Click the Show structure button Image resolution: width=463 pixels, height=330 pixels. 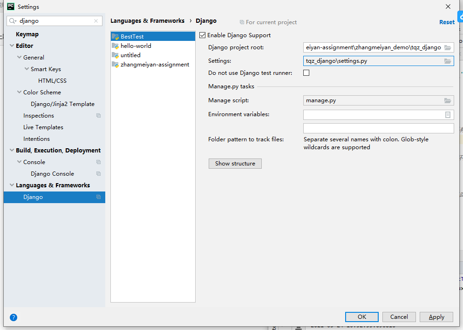coord(235,164)
